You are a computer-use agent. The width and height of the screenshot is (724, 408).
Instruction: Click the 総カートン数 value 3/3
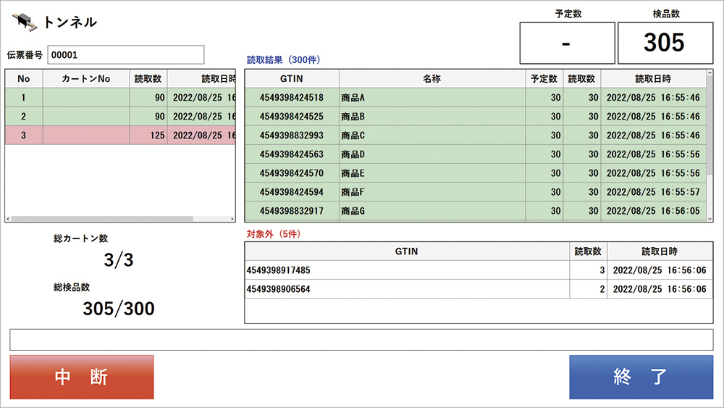[x=119, y=260]
